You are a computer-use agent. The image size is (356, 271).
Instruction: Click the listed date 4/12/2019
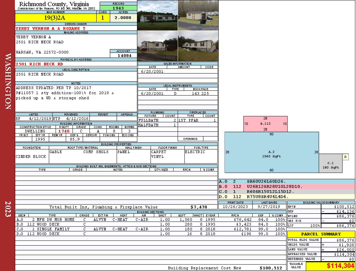click(40, 118)
